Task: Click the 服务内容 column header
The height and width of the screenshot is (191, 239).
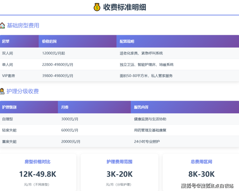Action: click(141, 107)
